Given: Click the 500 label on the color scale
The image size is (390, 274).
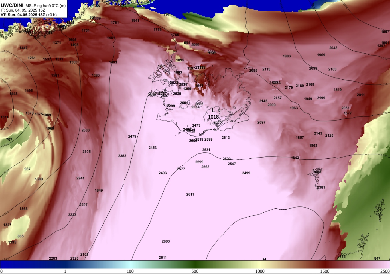Looking at the screenshot, I should point(195,271).
